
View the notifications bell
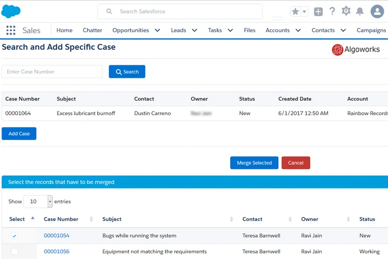coord(360,11)
